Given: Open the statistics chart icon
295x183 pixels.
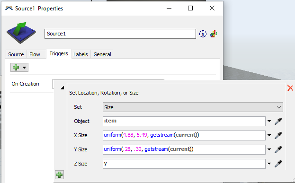Looking at the screenshot, I should click(x=214, y=34).
